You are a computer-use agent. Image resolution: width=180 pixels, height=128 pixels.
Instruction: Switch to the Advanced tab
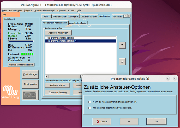pos(117,16)
